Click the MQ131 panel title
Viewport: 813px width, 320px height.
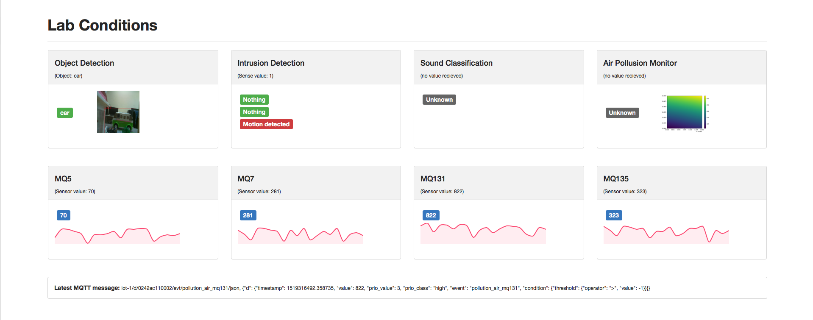point(433,179)
